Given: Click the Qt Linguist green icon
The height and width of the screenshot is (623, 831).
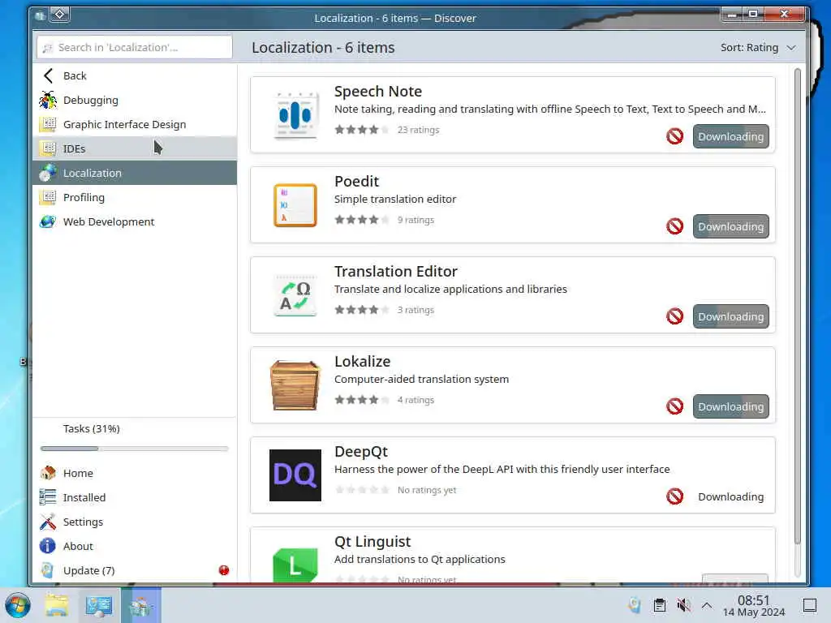Looking at the screenshot, I should (295, 565).
